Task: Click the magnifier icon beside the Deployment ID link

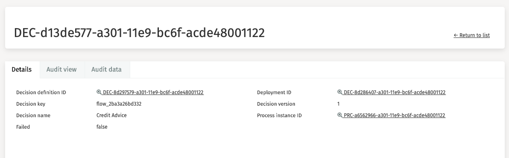Action: coord(340,92)
